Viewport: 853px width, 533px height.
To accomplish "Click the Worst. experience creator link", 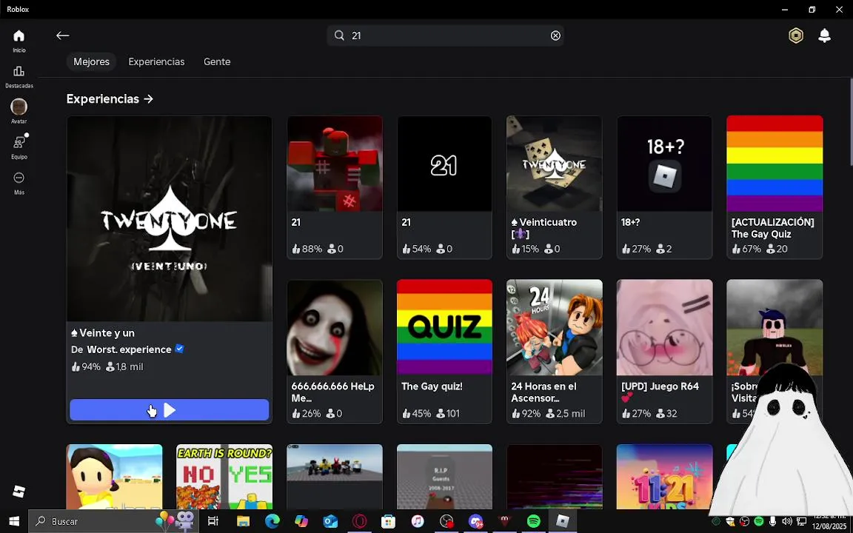I will coord(129,349).
